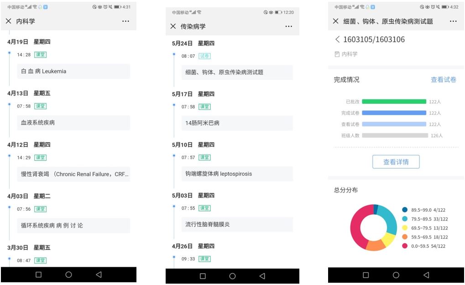
Task: Open 白血病 Leukemia lesson entry
Action: [73, 71]
